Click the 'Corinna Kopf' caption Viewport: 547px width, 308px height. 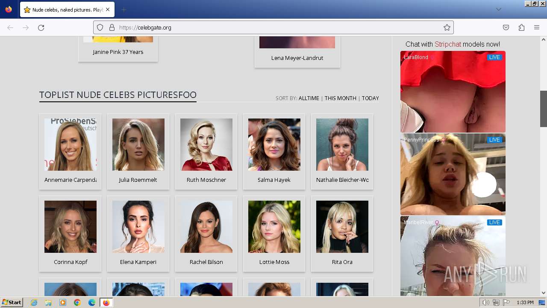point(71,262)
